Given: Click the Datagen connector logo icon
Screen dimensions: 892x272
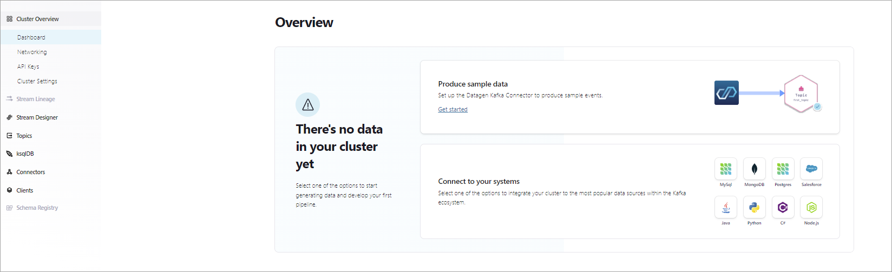Looking at the screenshot, I should point(726,93).
